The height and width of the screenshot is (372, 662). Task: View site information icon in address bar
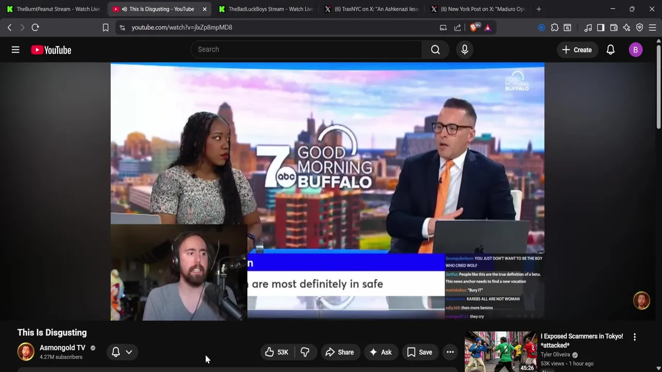tap(122, 27)
